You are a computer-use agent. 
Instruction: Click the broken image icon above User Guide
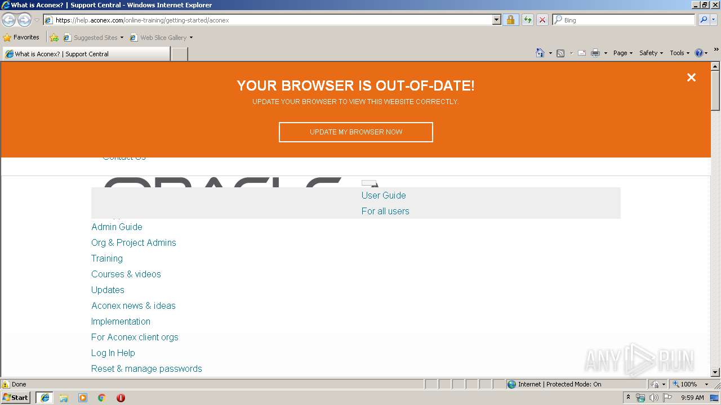(369, 183)
